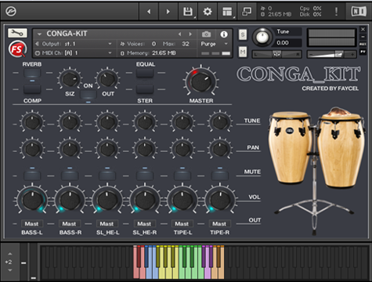The width and height of the screenshot is (372, 282).
Task: Mute the BASS-L channel
Action: (32, 175)
